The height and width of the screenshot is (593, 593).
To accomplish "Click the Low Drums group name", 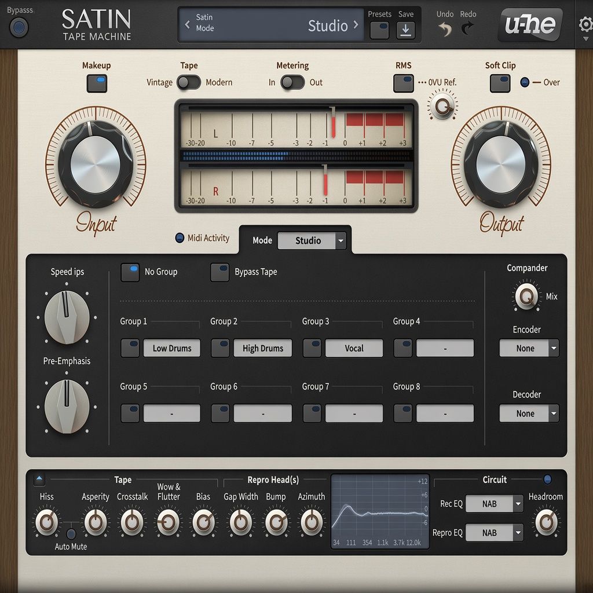I will click(171, 348).
